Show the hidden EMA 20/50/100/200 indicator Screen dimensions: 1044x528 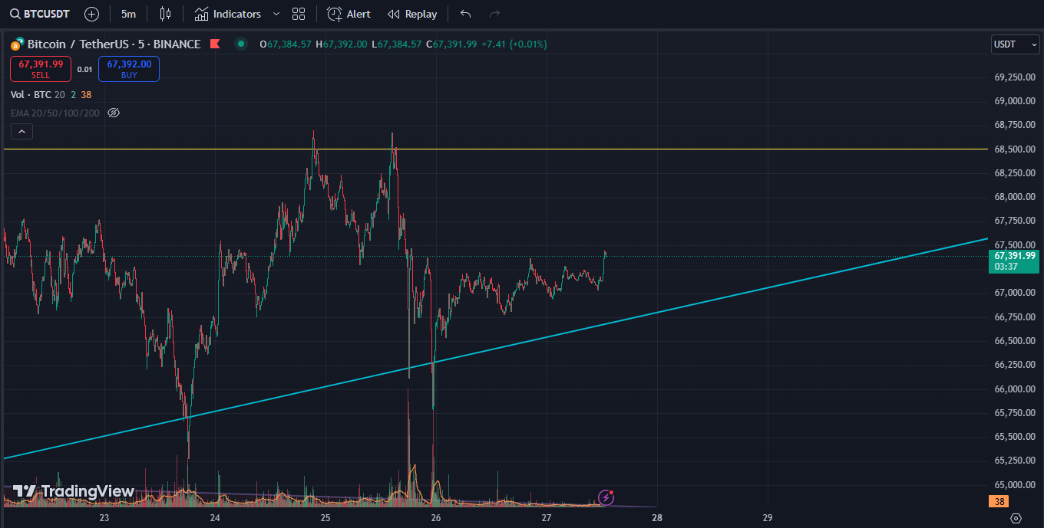click(114, 113)
